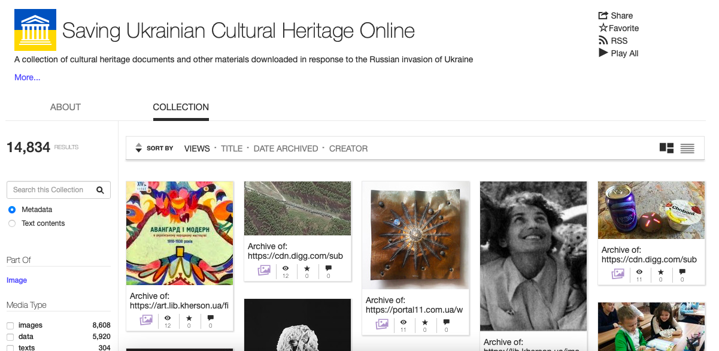719x351 pixels.
Task: Select the COLLECTION tab
Action: [x=181, y=107]
